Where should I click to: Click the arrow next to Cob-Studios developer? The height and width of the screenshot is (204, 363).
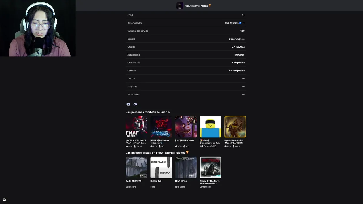point(243,23)
